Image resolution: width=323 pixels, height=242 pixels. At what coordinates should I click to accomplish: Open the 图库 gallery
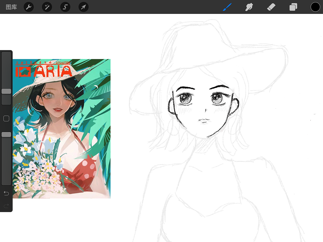[11, 7]
